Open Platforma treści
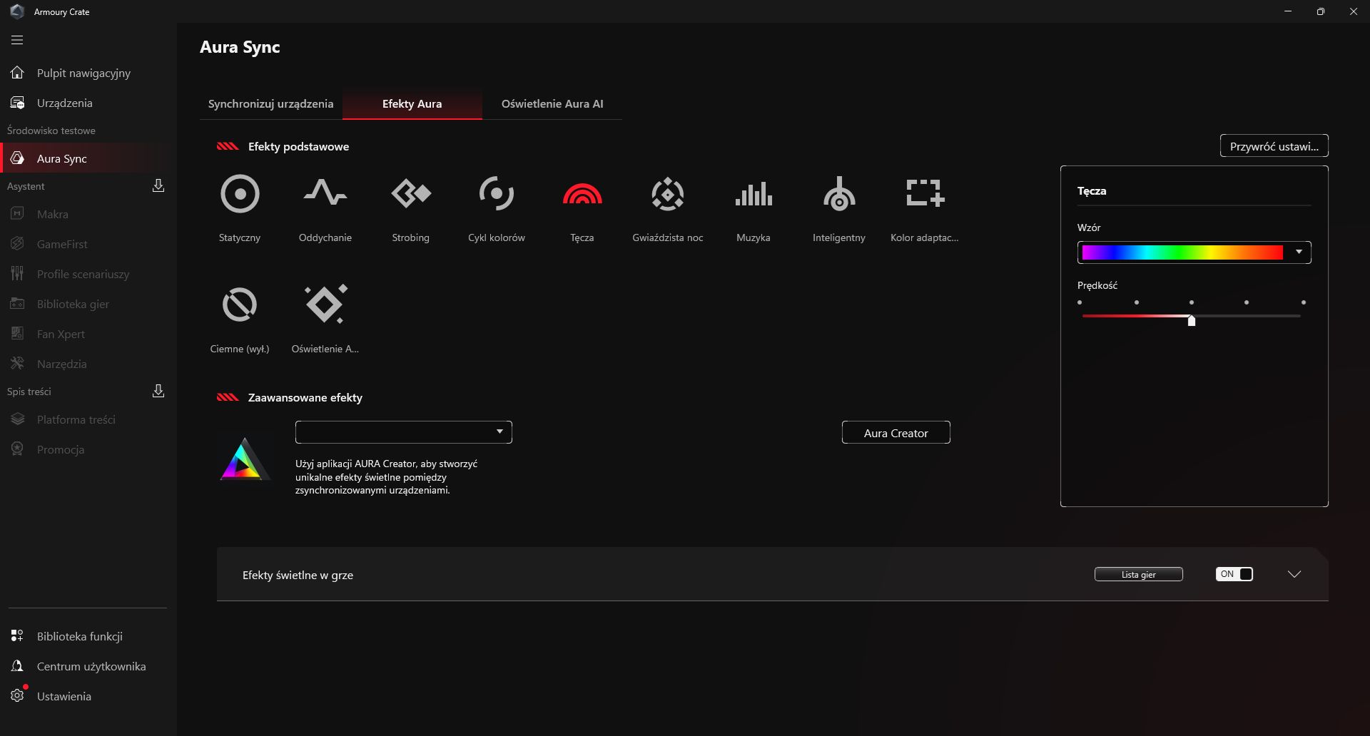 pos(88,419)
